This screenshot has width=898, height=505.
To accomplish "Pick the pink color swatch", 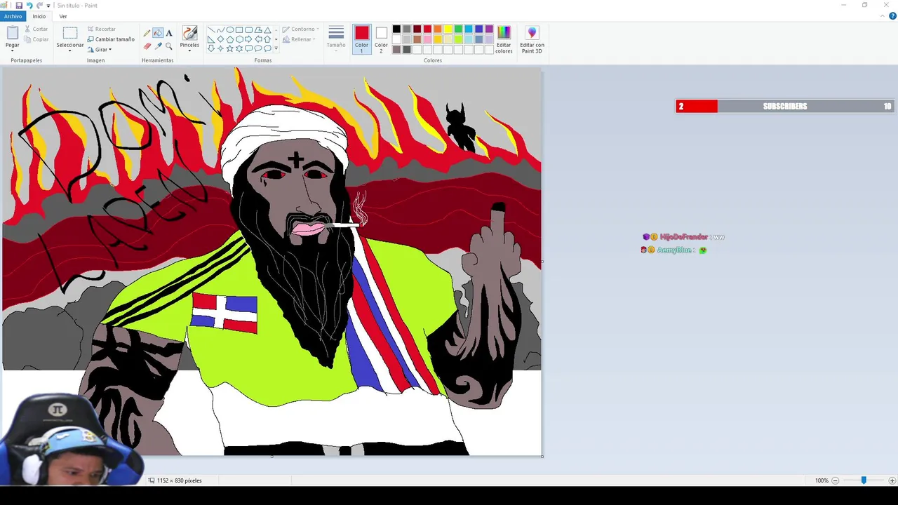I will coord(427,39).
